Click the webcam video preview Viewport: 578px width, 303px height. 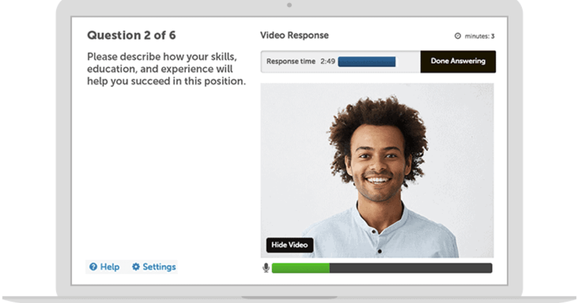pos(377,170)
